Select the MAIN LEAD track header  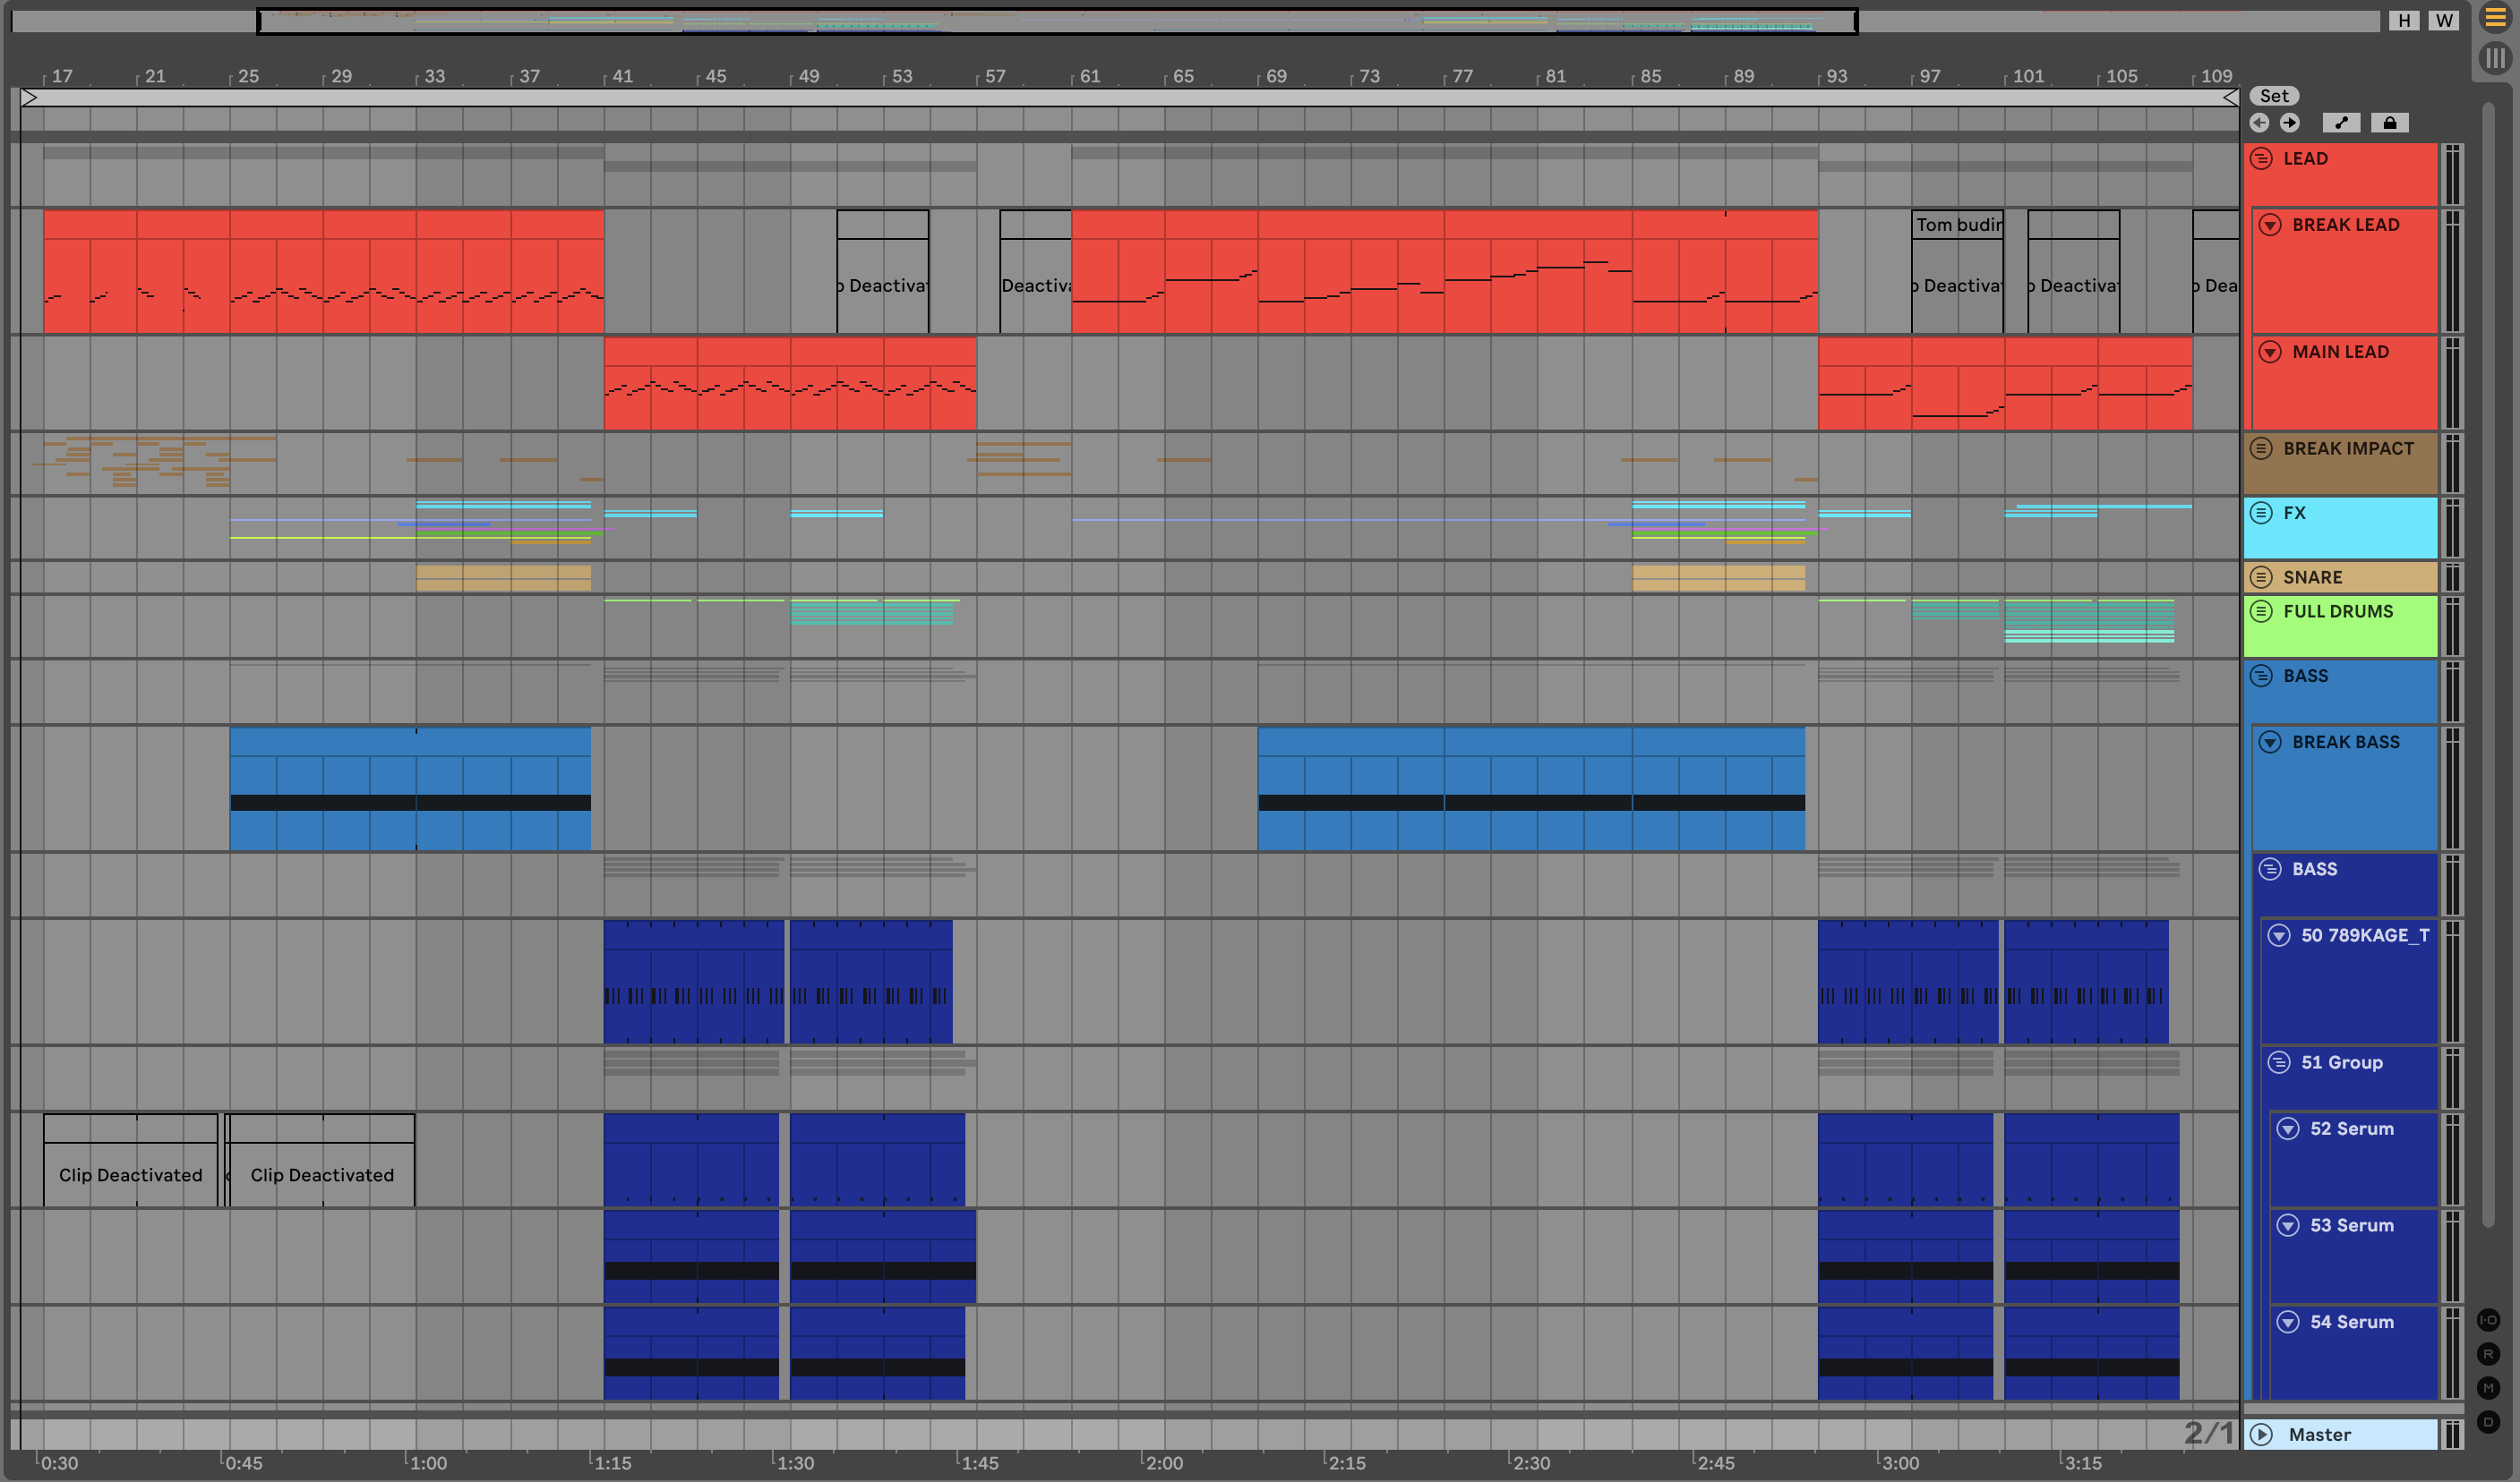[2340, 353]
